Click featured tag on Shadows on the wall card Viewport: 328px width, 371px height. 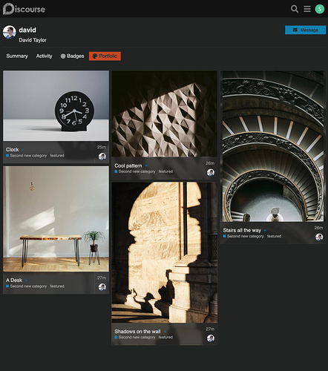tap(165, 337)
